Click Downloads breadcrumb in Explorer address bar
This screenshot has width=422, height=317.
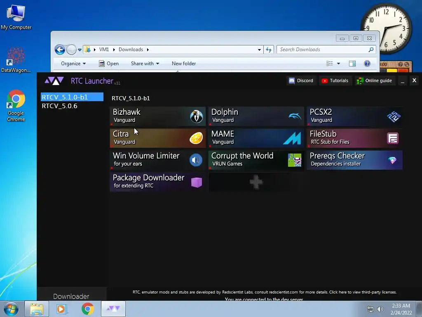point(131,50)
